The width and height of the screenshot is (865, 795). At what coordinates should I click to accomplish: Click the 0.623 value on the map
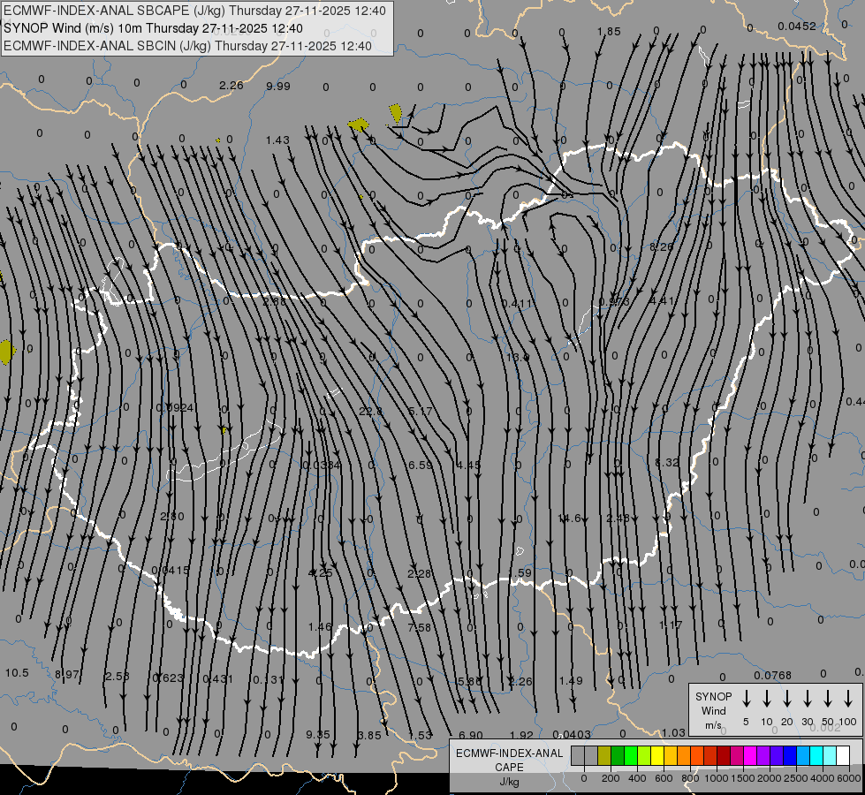tap(168, 678)
